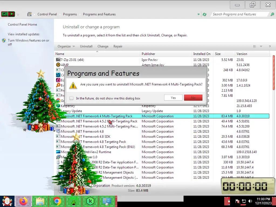This screenshot has height=207, width=276.
Task: Select Legacy Update entry
Action: pyautogui.click(x=163, y=111)
